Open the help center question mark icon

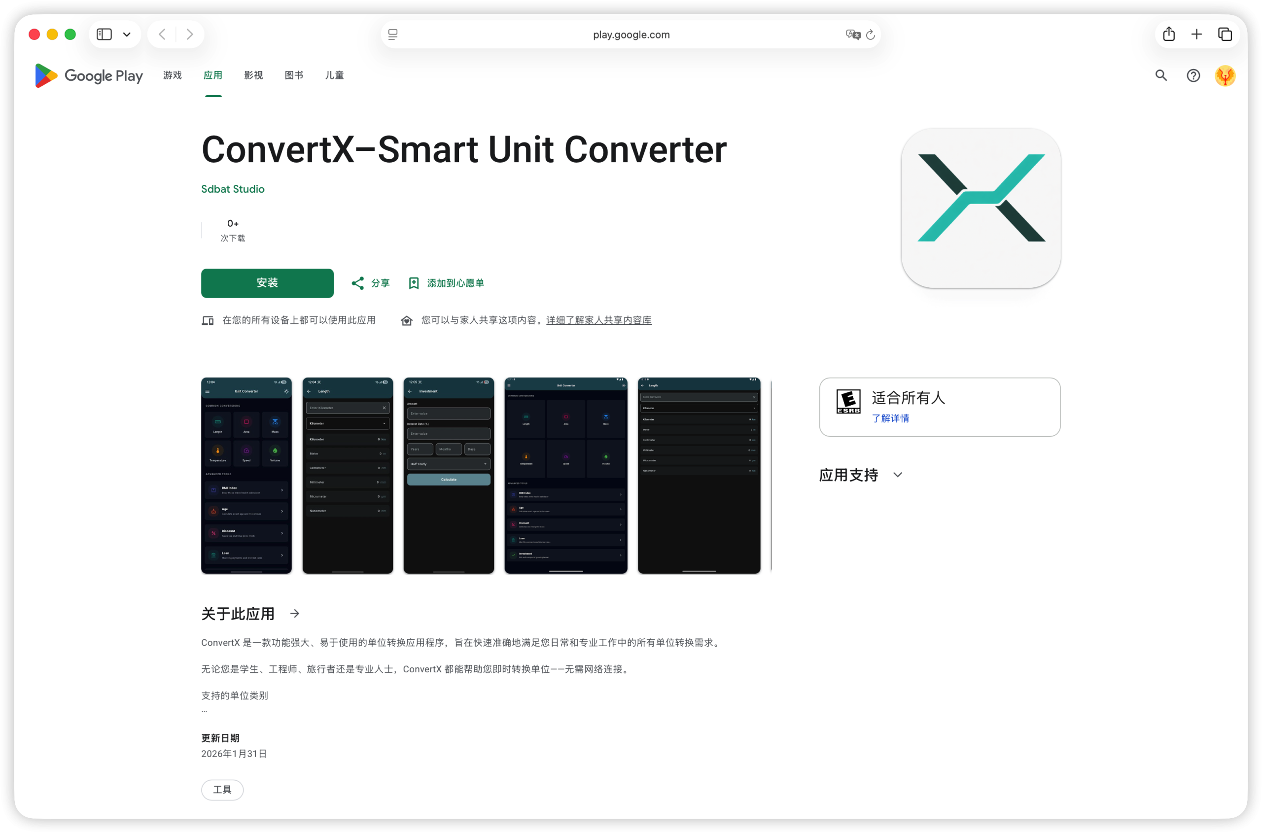pos(1193,75)
